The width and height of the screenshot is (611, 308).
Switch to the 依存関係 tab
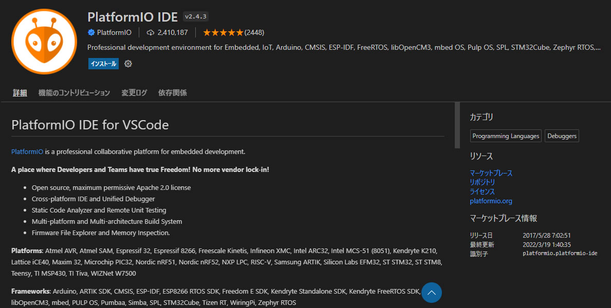[x=173, y=93]
